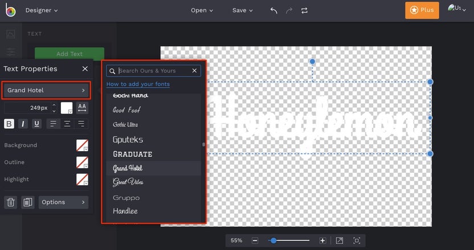Click the Undo arrow icon
Viewport: 474px width, 250px height.
tap(273, 11)
